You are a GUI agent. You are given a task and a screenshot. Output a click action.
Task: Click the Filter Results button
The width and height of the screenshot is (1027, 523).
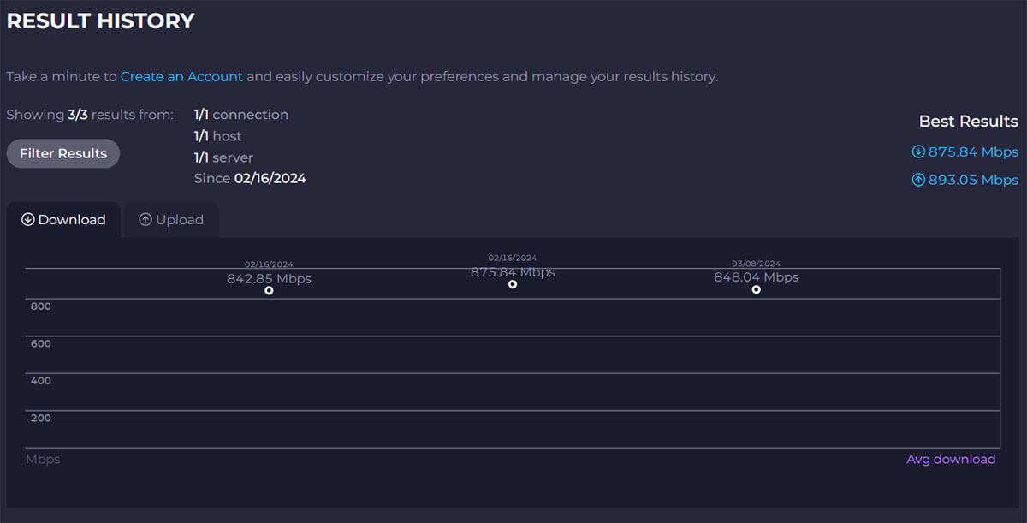click(x=63, y=153)
